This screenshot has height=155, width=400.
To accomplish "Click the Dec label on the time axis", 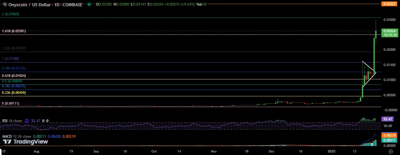I will click(x=272, y=151).
